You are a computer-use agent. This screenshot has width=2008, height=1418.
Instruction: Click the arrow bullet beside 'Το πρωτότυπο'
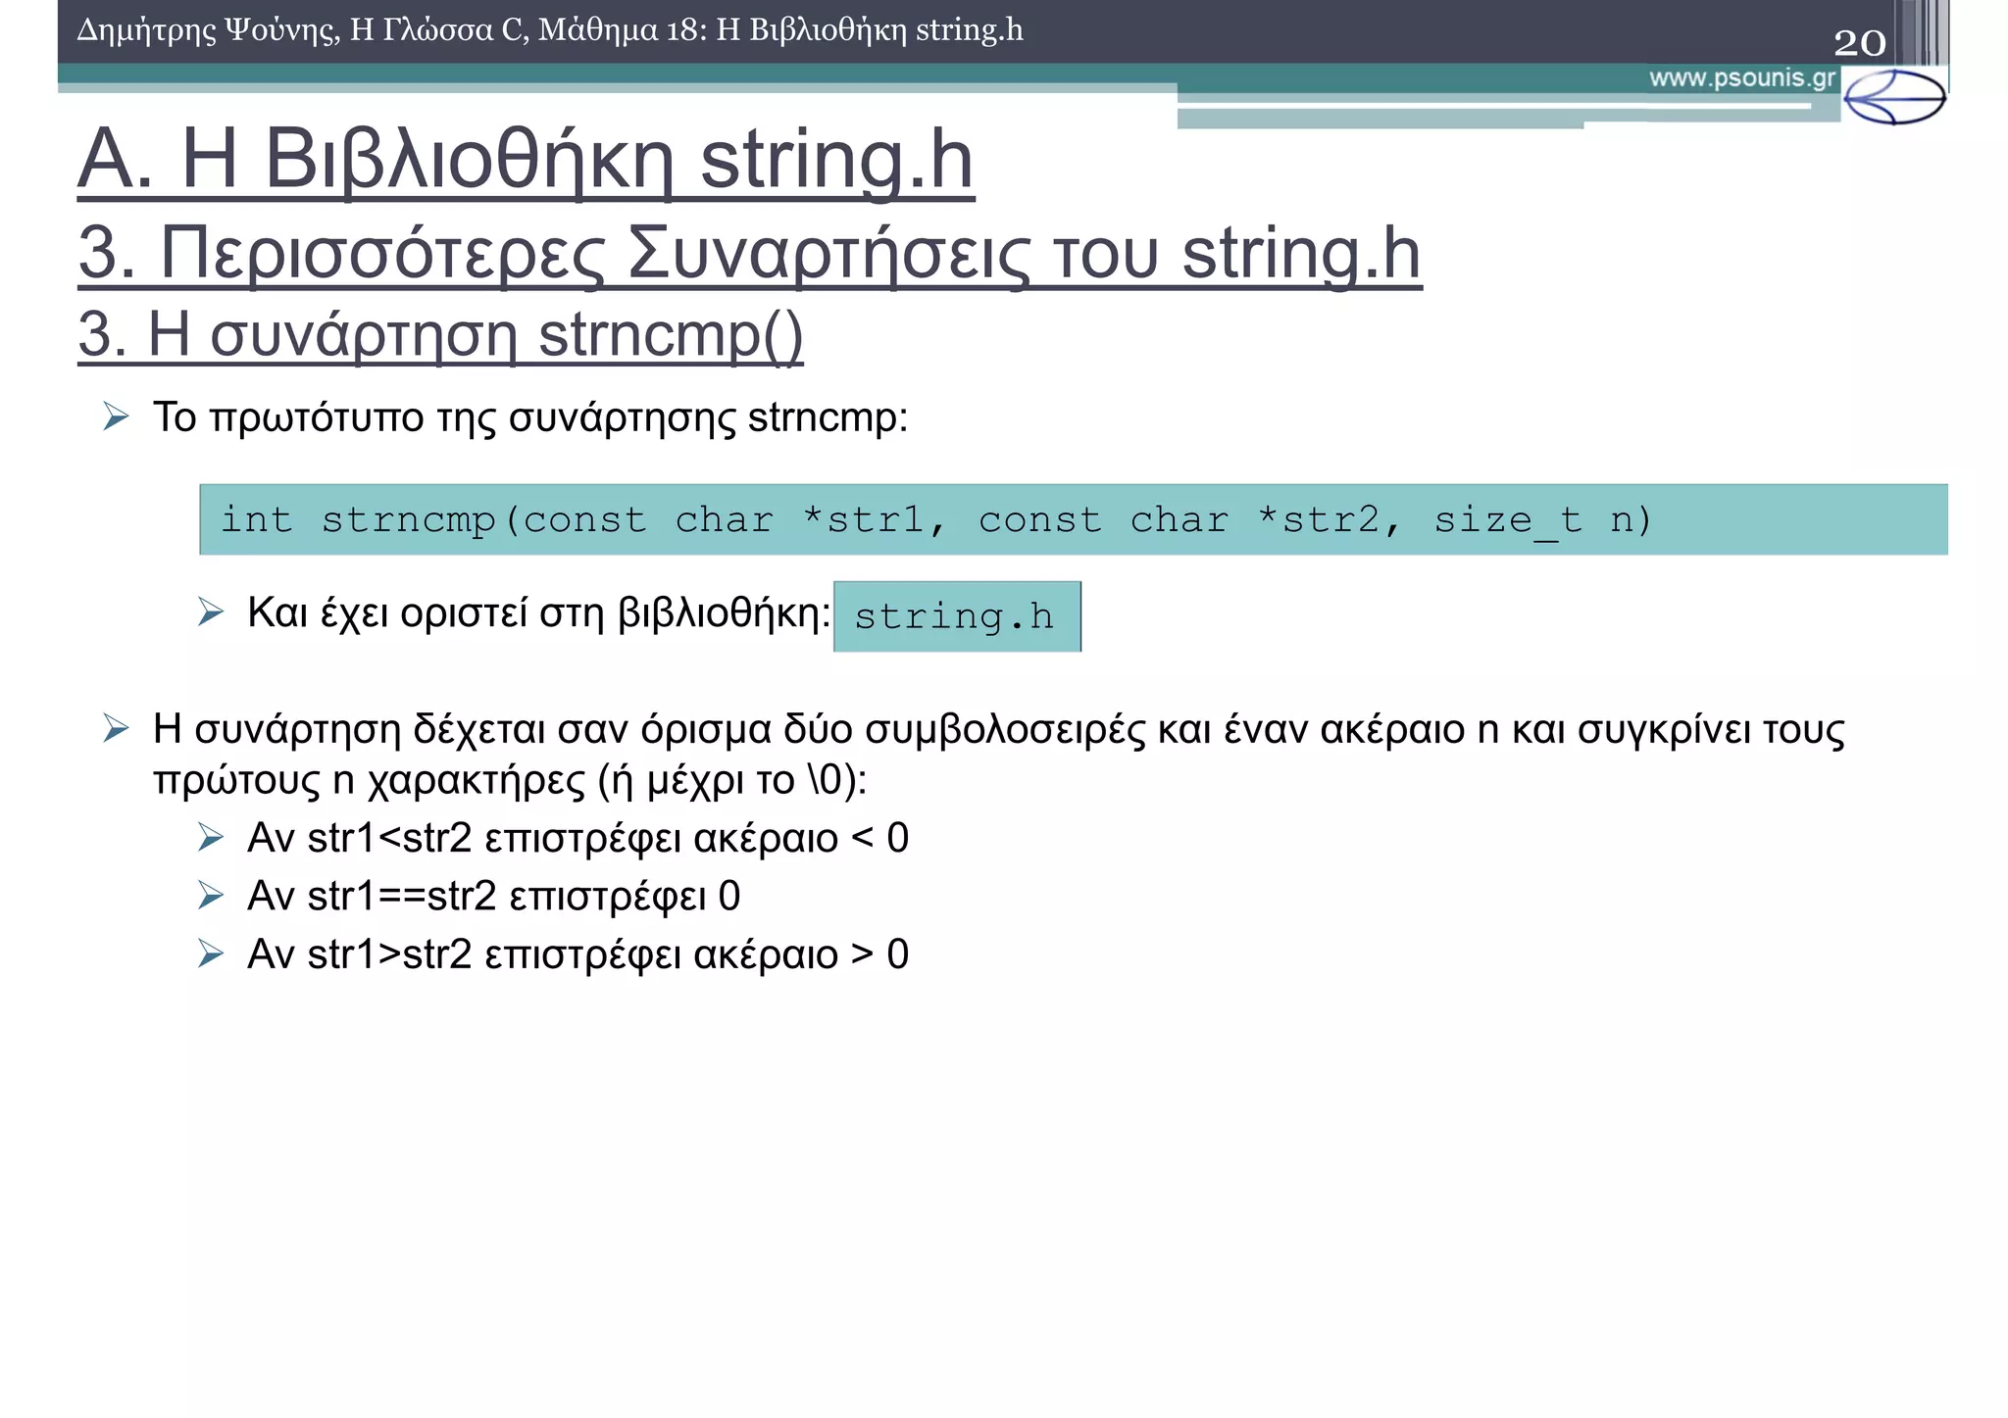116,417
